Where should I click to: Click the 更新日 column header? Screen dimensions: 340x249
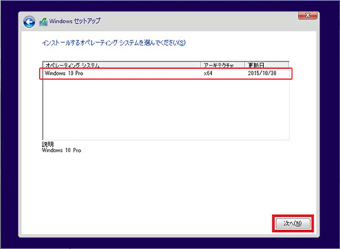267,65
